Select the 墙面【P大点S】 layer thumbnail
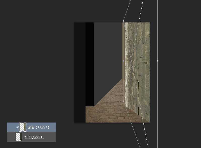This screenshot has height=148, width=201. [23, 127]
